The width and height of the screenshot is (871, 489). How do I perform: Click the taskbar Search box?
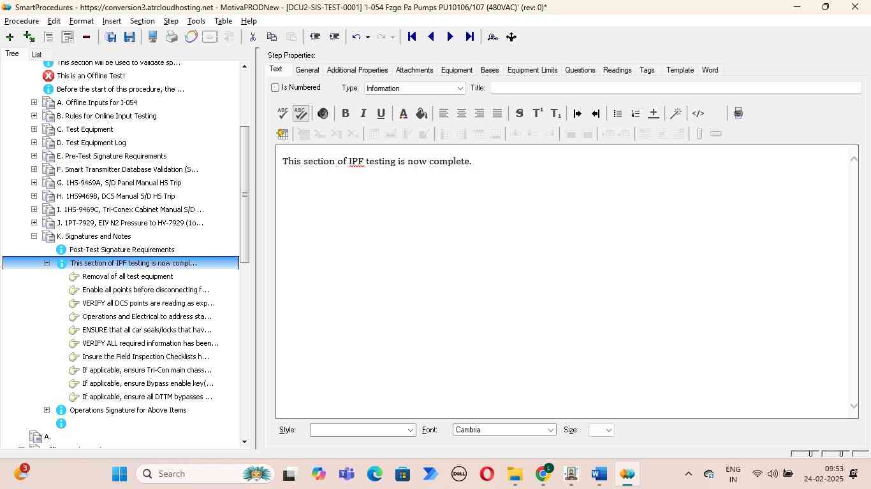tap(206, 474)
